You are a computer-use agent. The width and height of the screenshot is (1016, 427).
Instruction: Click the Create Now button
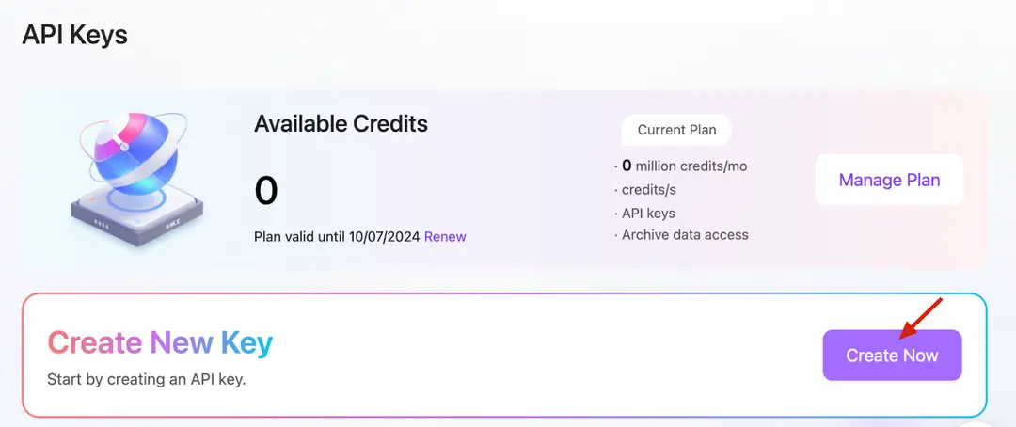pyautogui.click(x=892, y=356)
